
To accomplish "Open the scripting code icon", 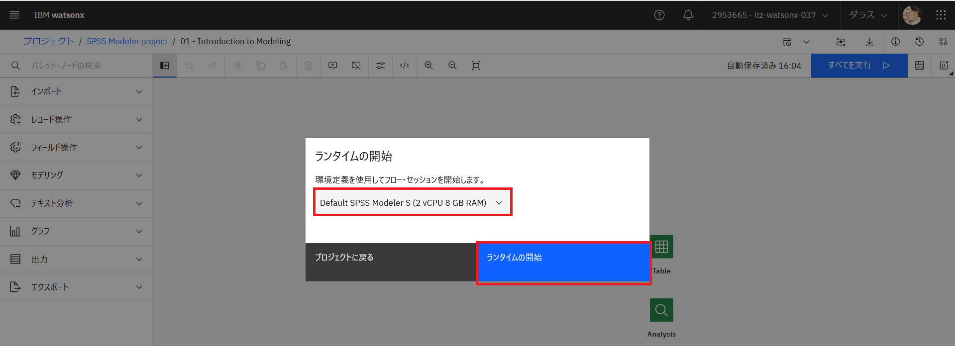I will point(405,66).
